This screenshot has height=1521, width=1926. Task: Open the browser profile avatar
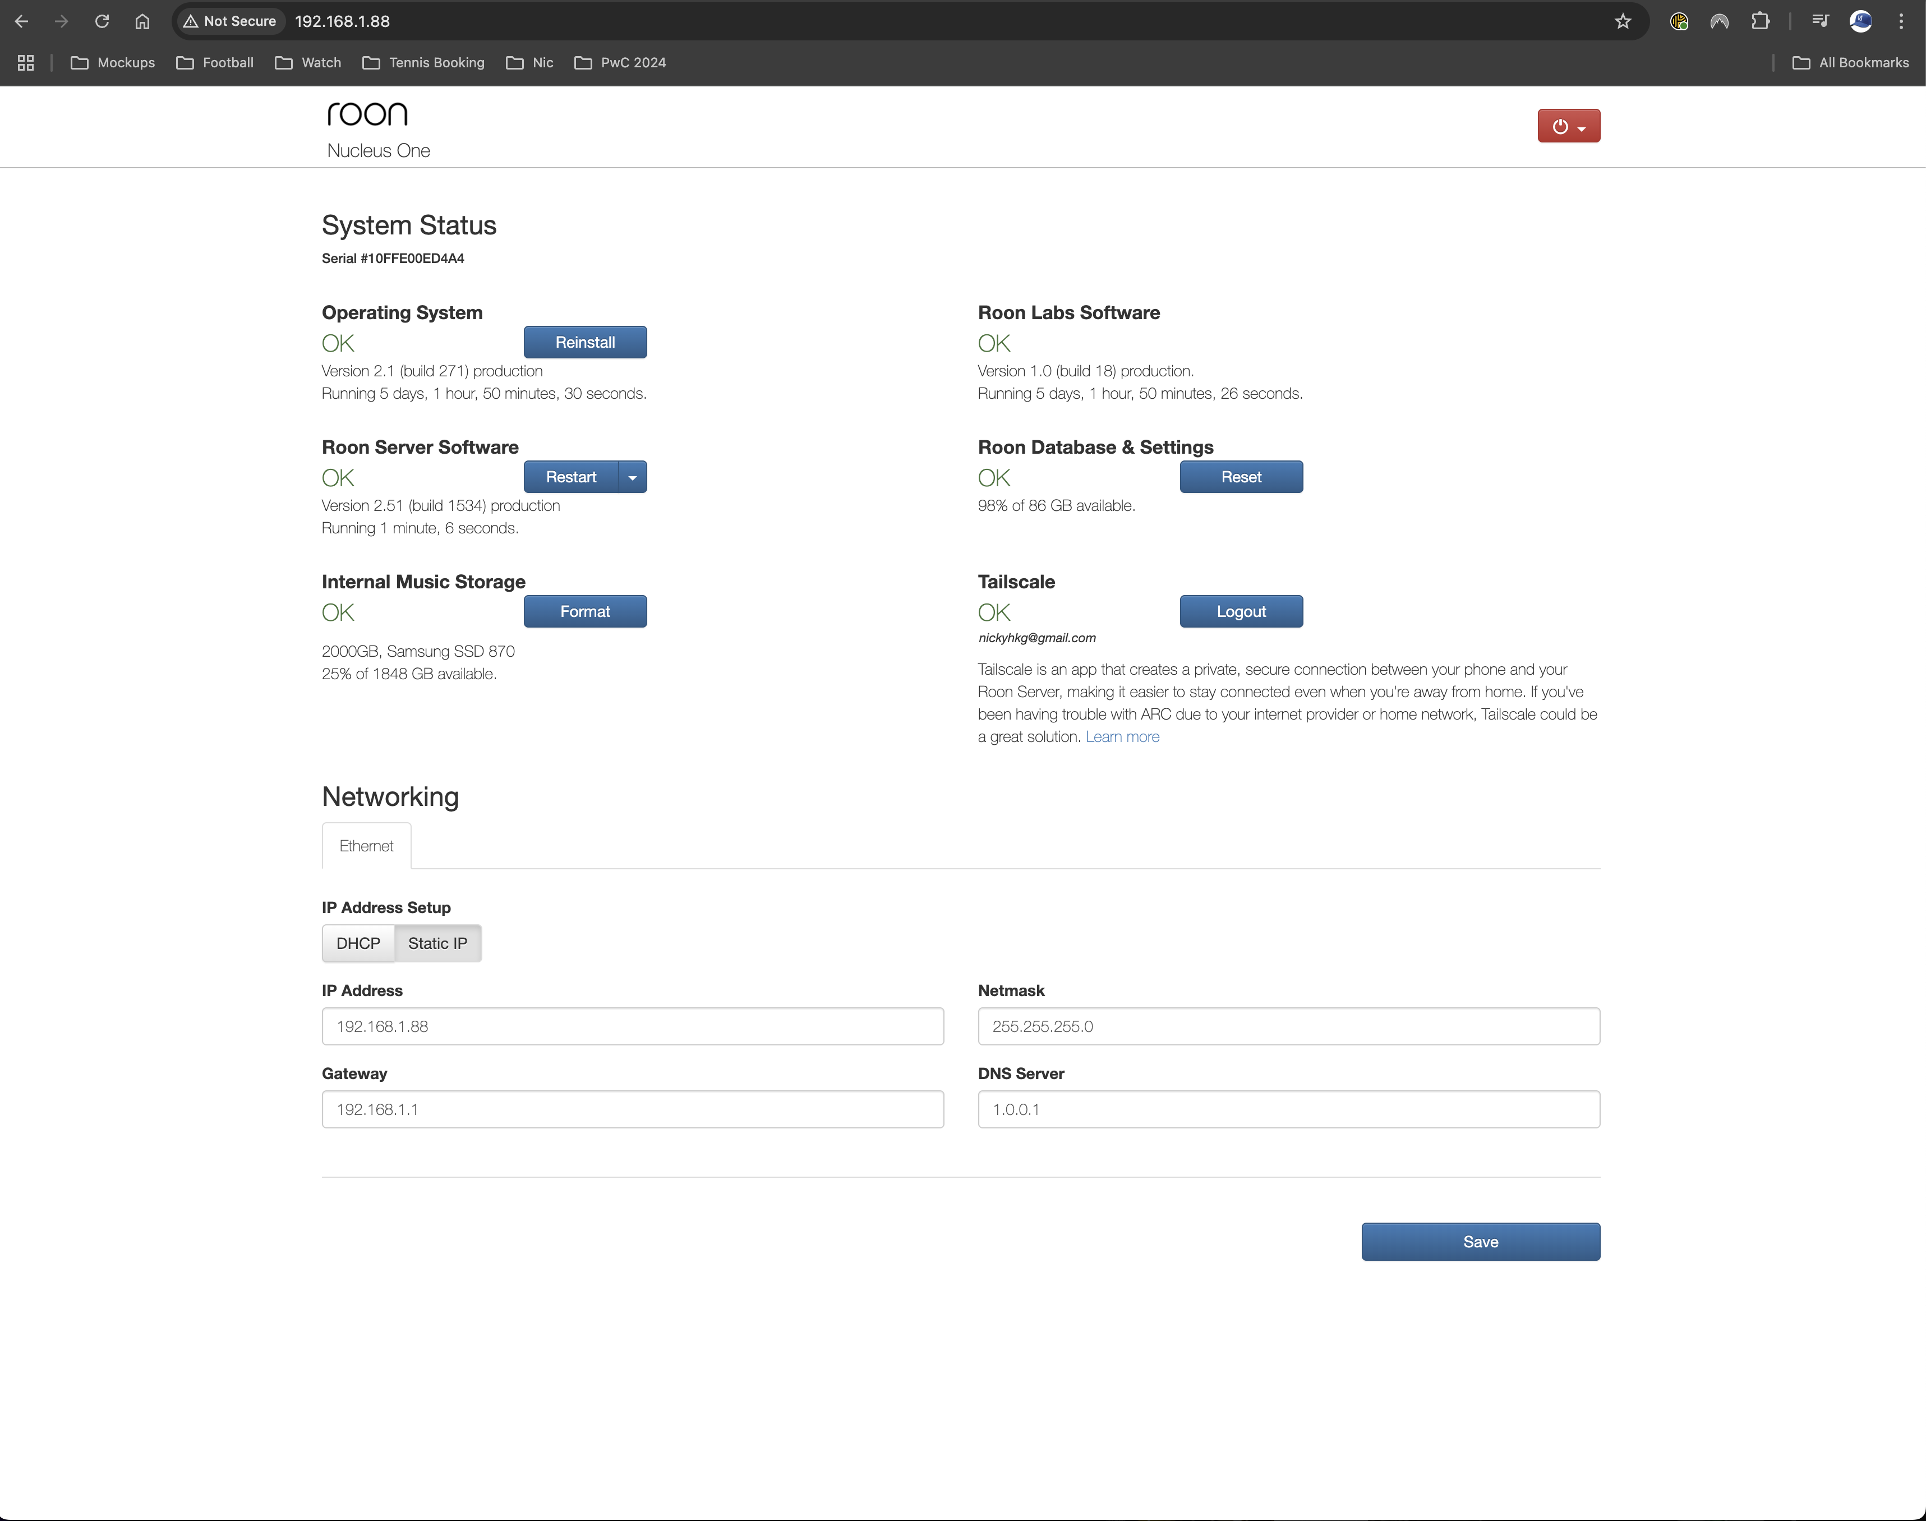(x=1861, y=21)
